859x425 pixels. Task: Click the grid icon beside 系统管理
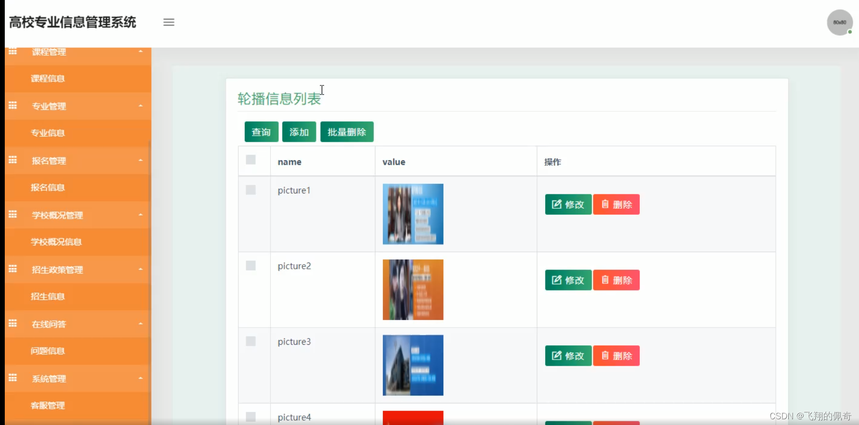(x=13, y=378)
